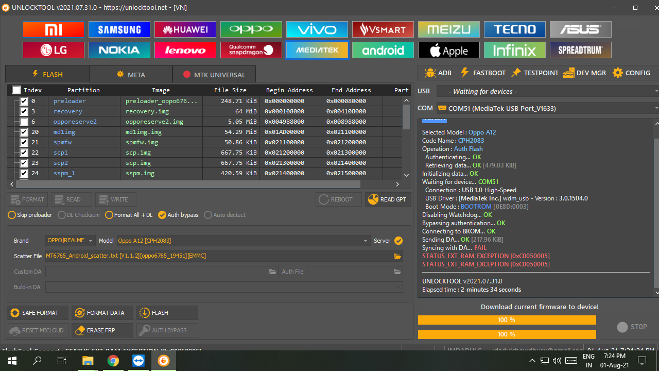Click the upper 100 % progress bar

pos(507,320)
